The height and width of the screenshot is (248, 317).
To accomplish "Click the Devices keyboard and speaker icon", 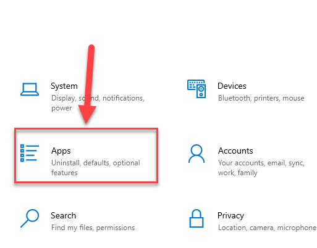I will [x=197, y=89].
